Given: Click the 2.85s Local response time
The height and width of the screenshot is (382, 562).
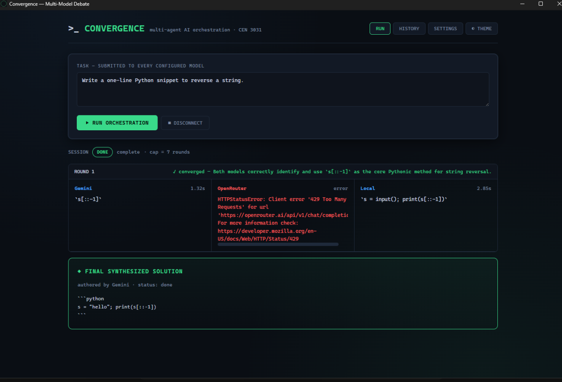Looking at the screenshot, I should 484,188.
